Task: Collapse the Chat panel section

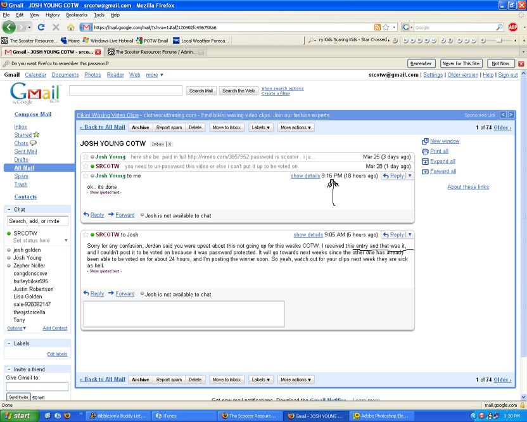Action: point(10,209)
